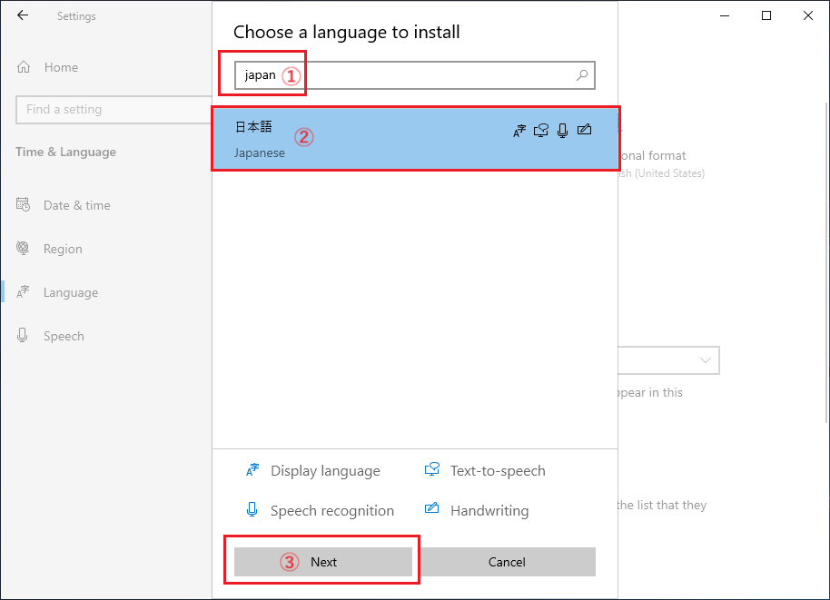Open Speech settings
Viewport: 830px width, 600px height.
[64, 336]
